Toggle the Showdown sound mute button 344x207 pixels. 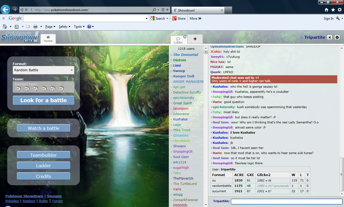[x=329, y=37]
